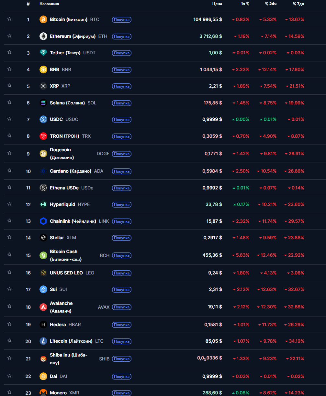Click the # rank column header
326x396 pixels.
click(x=28, y=4)
